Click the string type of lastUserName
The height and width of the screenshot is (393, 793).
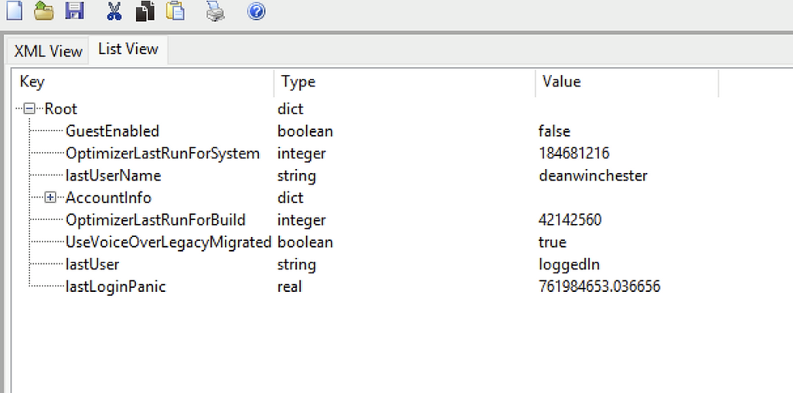(296, 175)
